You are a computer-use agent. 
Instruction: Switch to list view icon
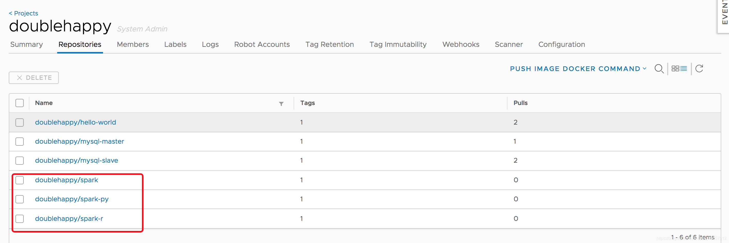(x=683, y=69)
